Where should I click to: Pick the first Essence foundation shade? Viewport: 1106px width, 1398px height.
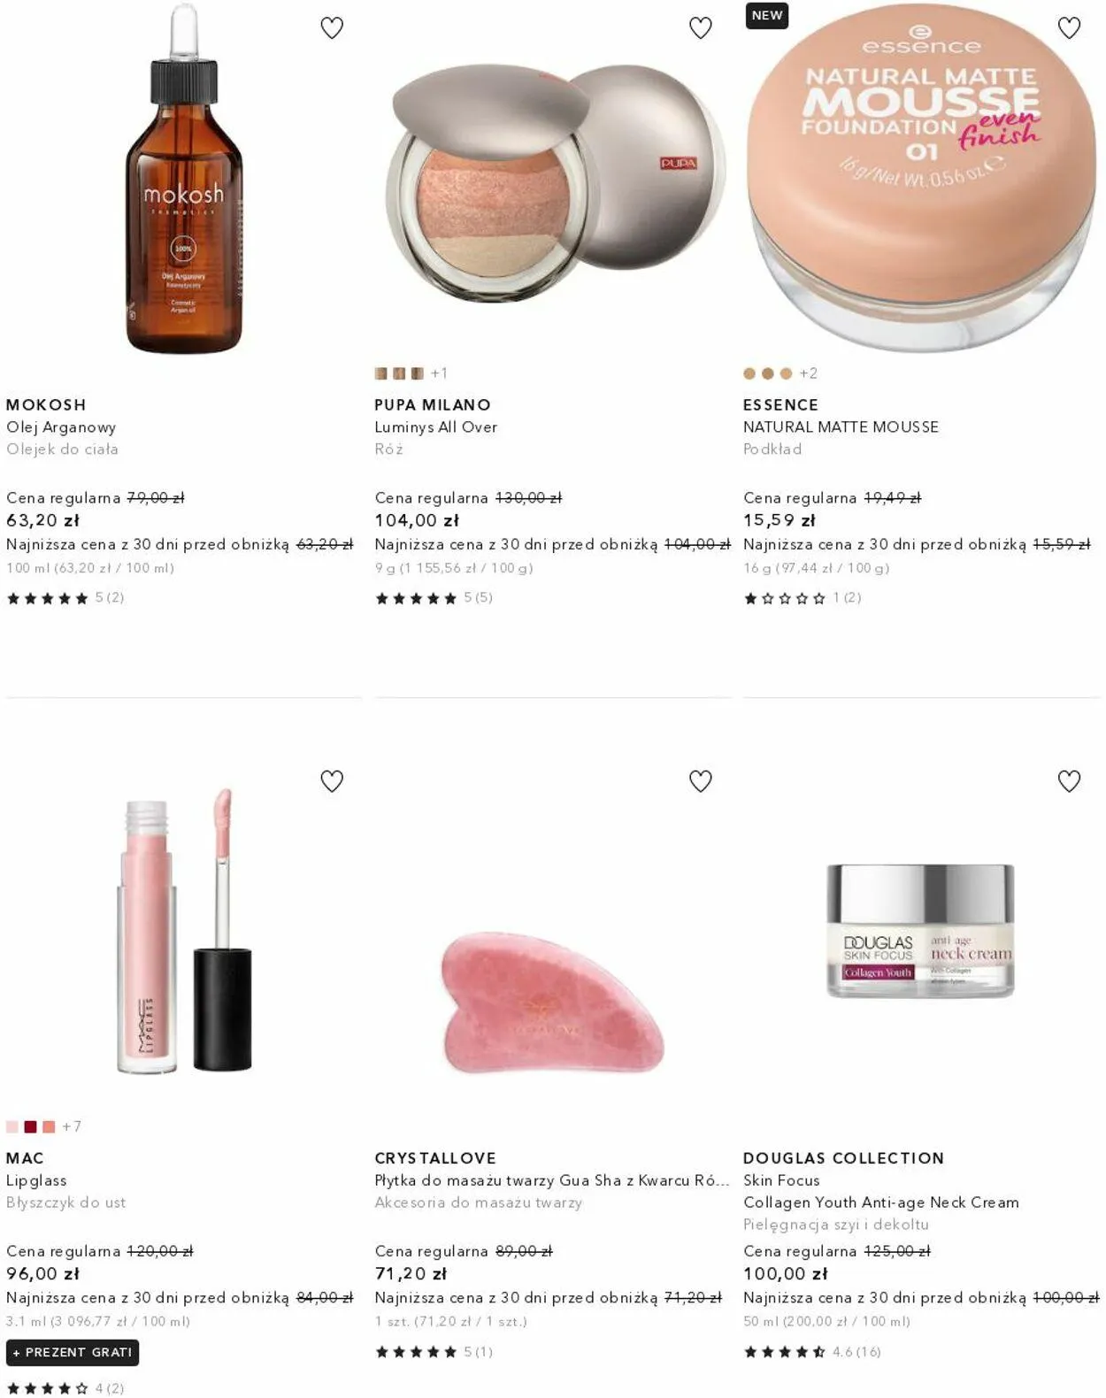tap(749, 373)
